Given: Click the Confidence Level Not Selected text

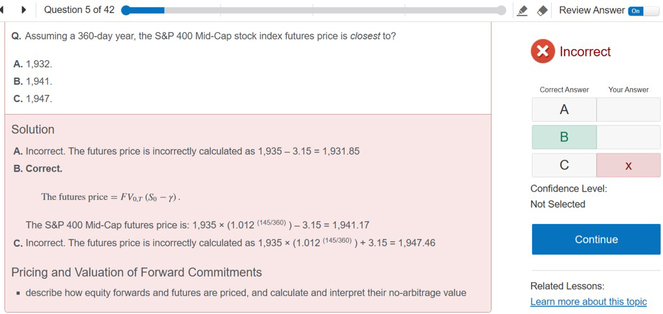Looking at the screenshot, I should coord(557,204).
